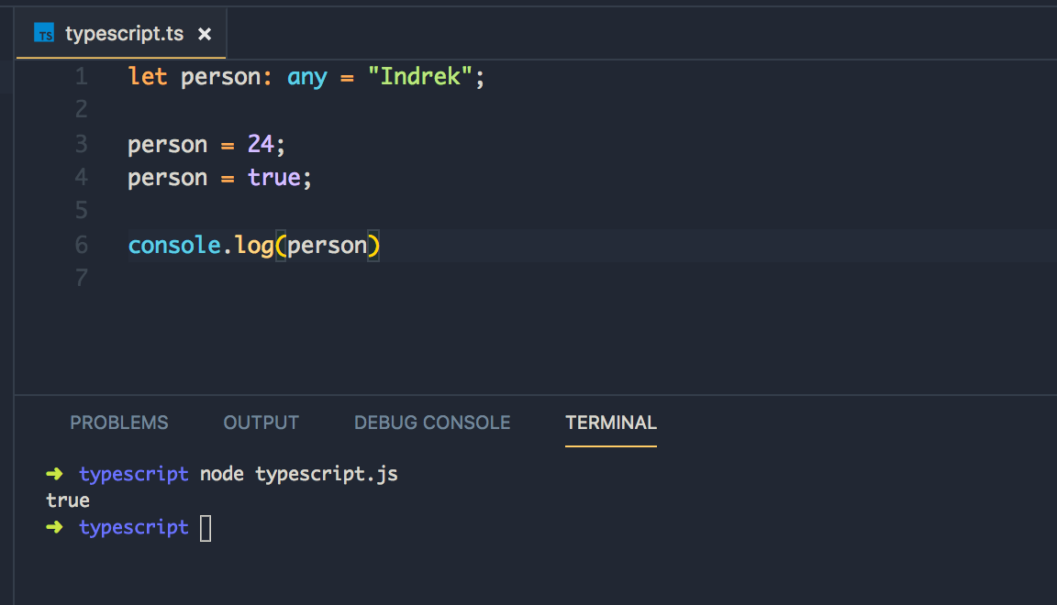Click the first green terminal prompt arrow
Viewport: 1057px width, 605px height.
pos(55,474)
